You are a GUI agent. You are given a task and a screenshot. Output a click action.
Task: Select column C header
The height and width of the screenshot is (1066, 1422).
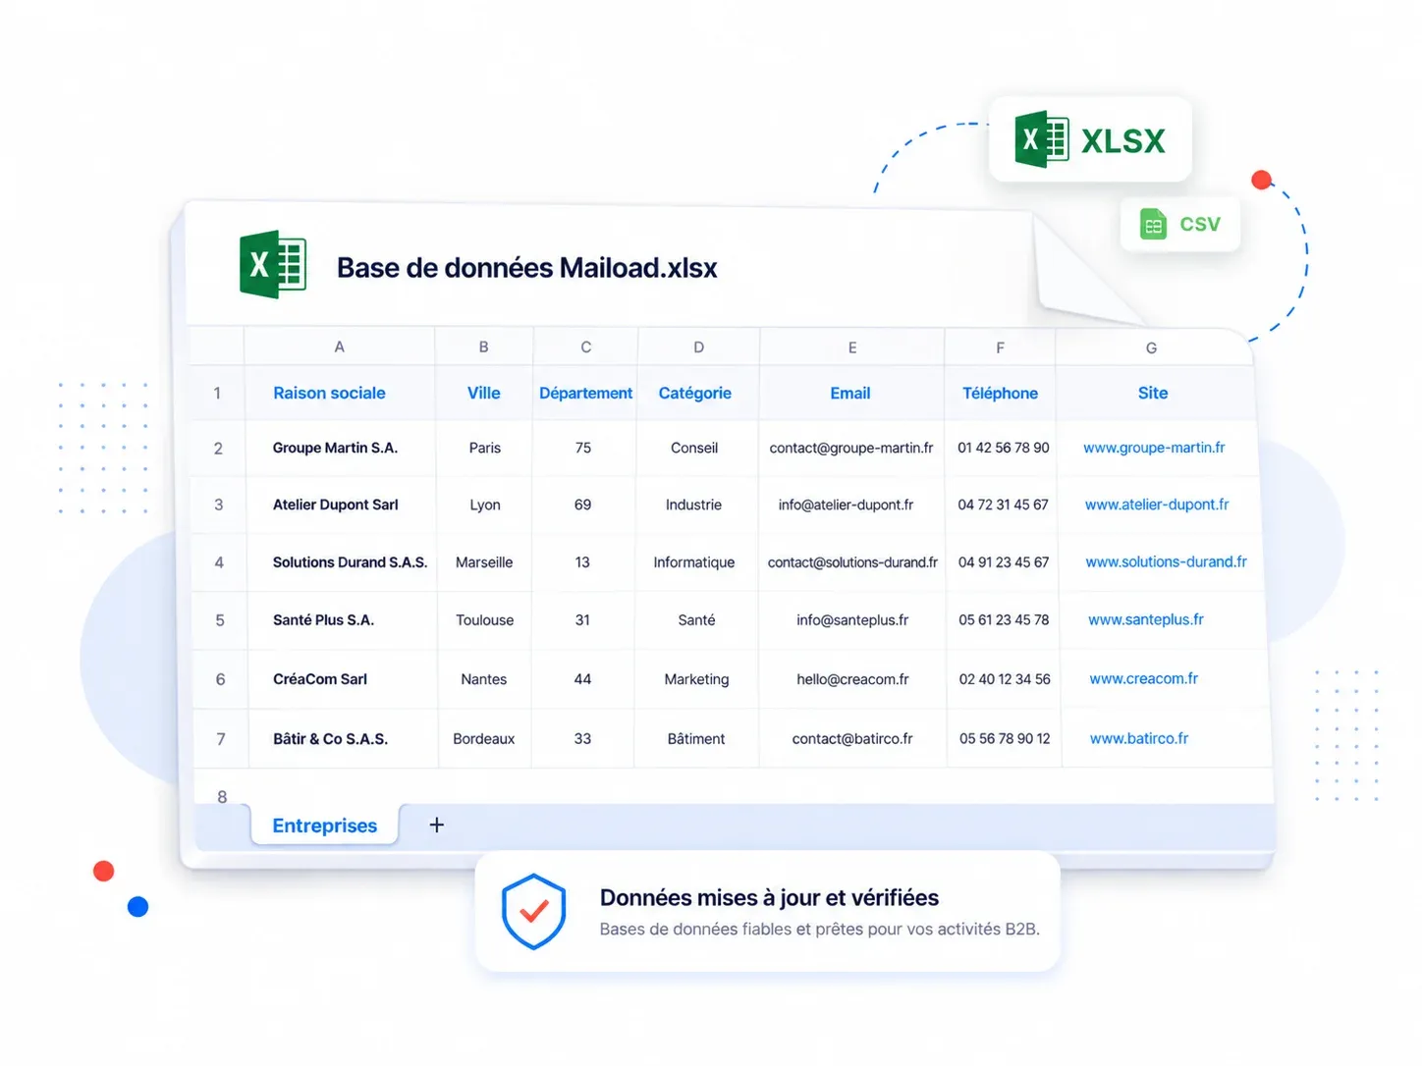click(x=585, y=346)
